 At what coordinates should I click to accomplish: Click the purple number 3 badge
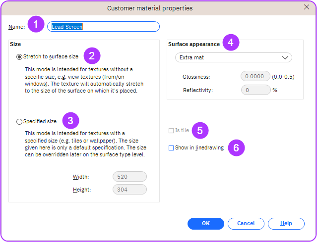tap(70, 120)
